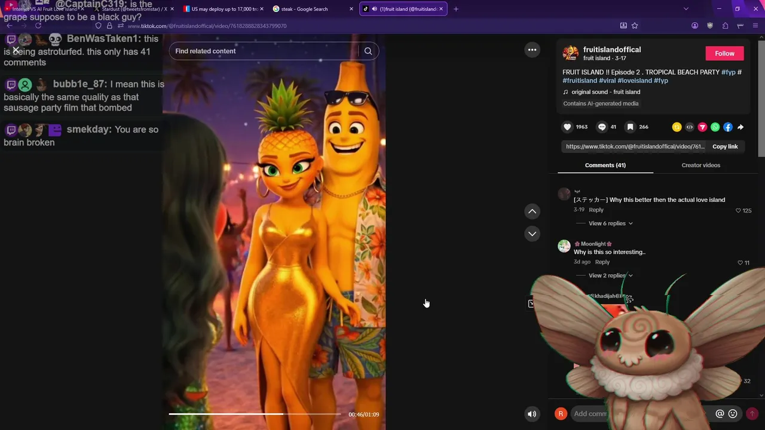Image resolution: width=765 pixels, height=430 pixels.
Task: Reply to the 'Why this better' comment
Action: pyautogui.click(x=596, y=210)
